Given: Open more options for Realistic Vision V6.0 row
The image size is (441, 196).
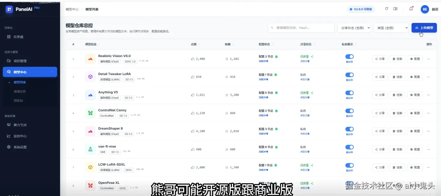Looking at the screenshot, I should pyautogui.click(x=429, y=59).
